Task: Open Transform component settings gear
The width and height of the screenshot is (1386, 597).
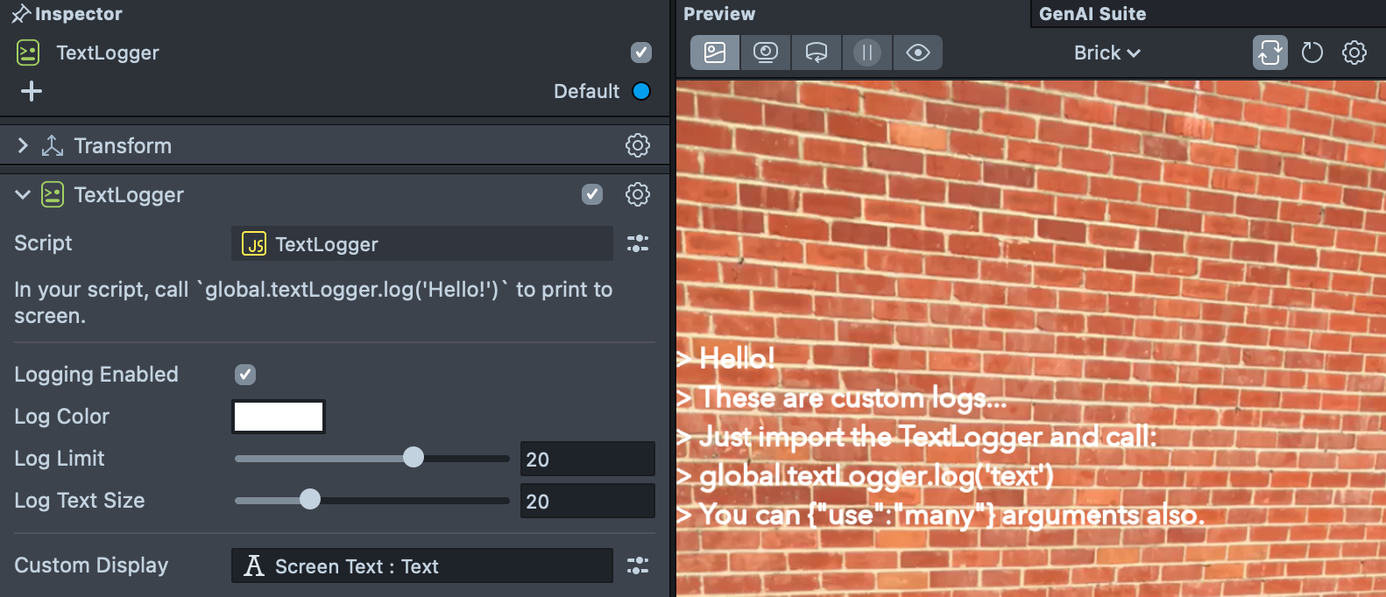Action: pos(638,145)
